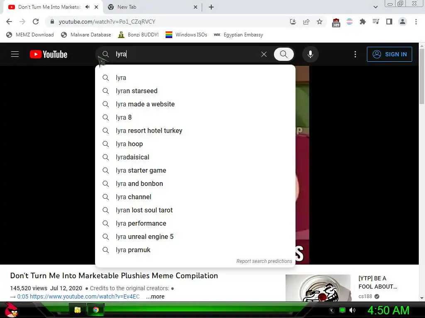Submit search with magnifier button
425x318 pixels.
pos(284,54)
